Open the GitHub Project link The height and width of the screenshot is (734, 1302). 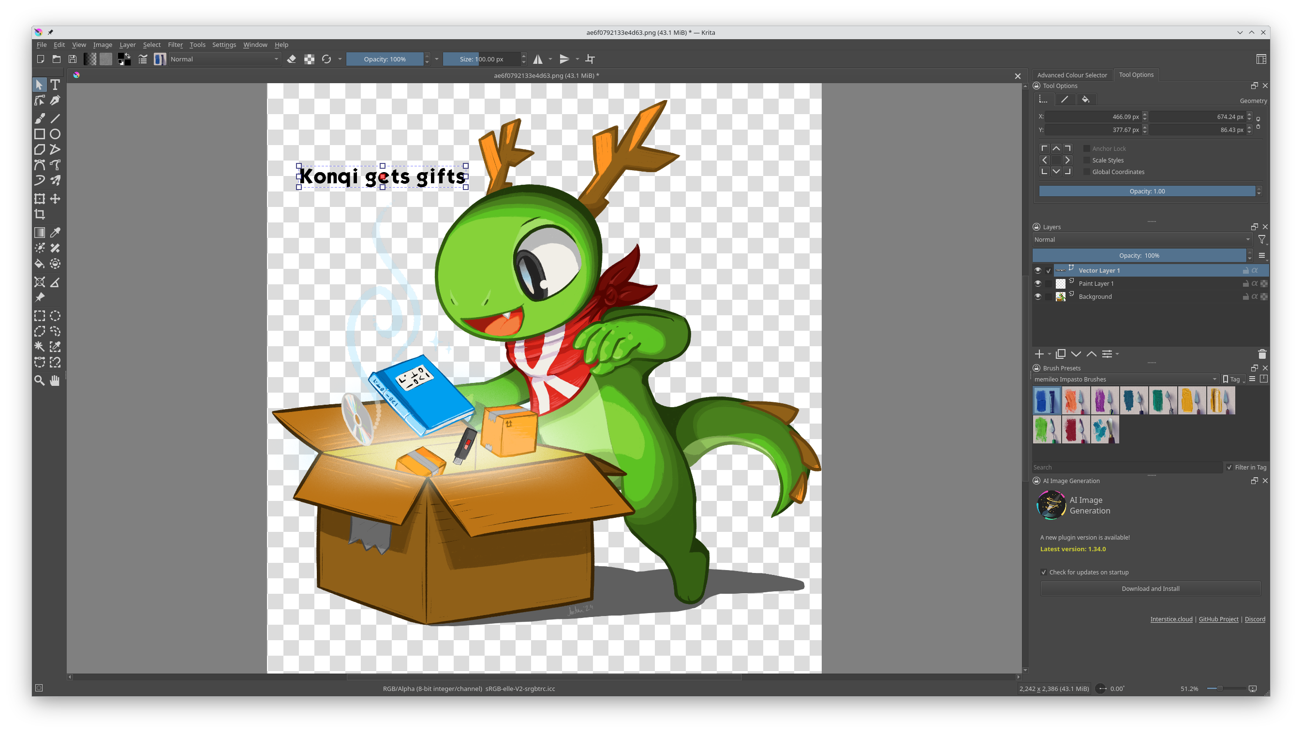point(1218,619)
